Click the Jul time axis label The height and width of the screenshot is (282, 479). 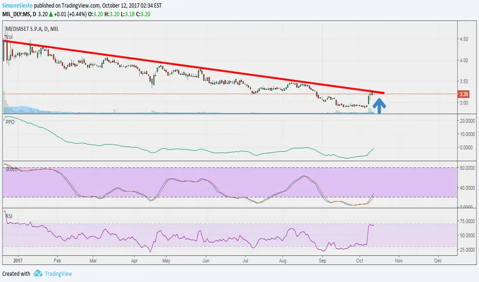pos(245,260)
